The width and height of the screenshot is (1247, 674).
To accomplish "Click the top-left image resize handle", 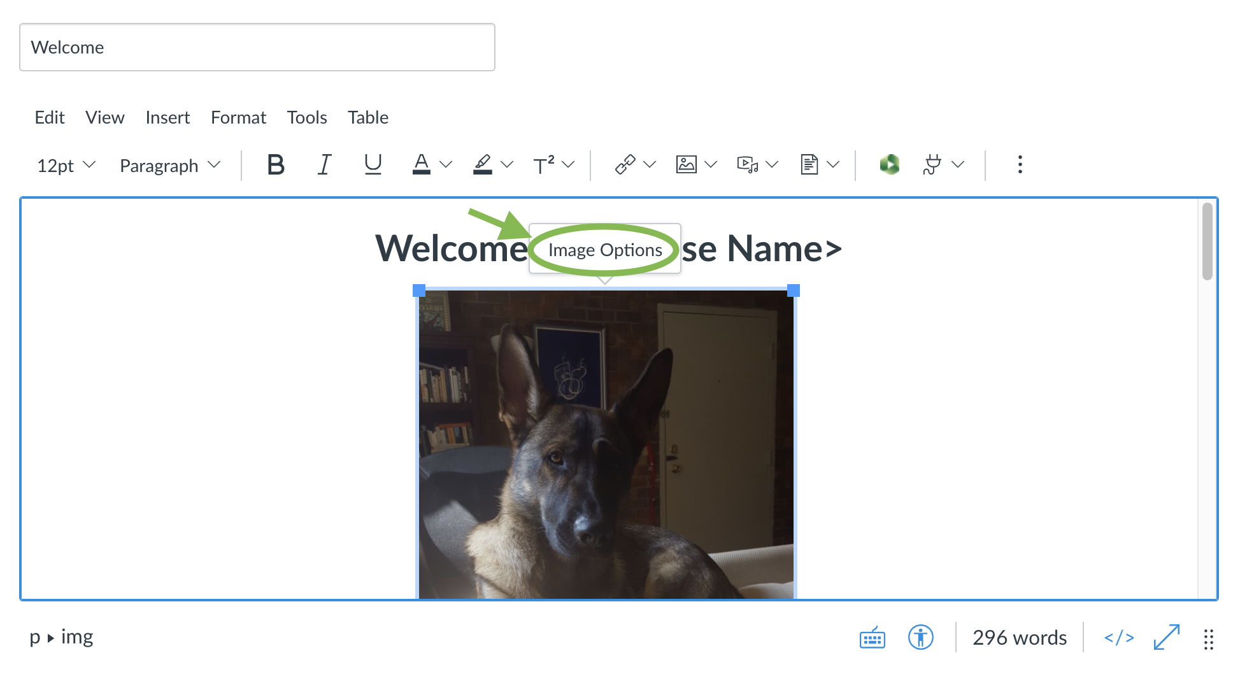I will pos(419,290).
